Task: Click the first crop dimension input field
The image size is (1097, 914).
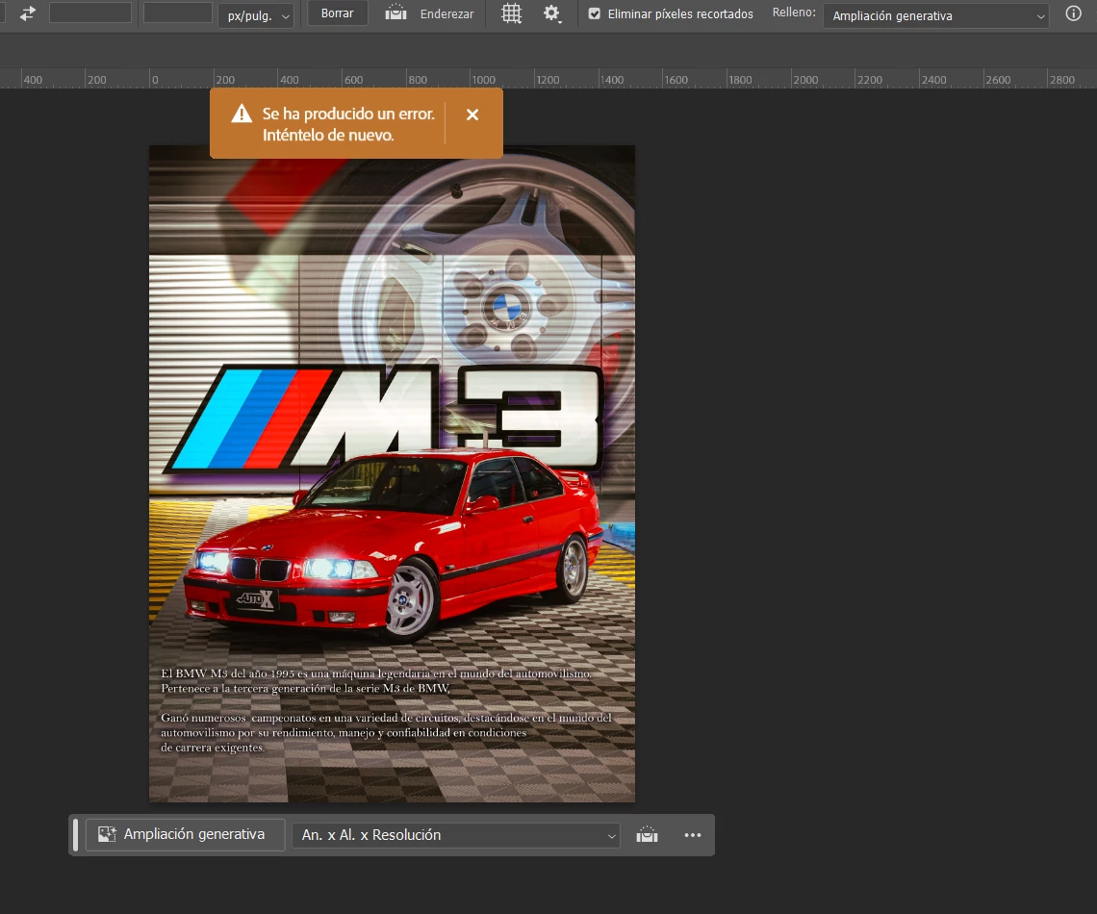Action: 90,13
